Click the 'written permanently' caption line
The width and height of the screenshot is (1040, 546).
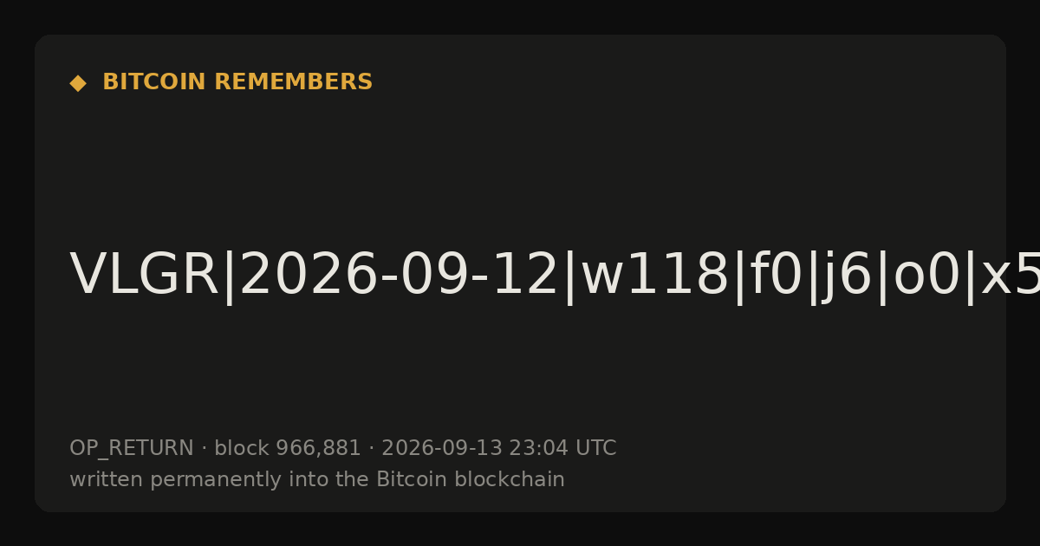pos(317,479)
